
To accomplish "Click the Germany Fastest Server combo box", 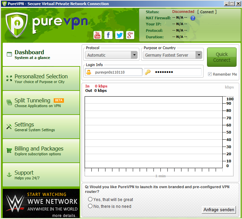I will coord(173,55).
